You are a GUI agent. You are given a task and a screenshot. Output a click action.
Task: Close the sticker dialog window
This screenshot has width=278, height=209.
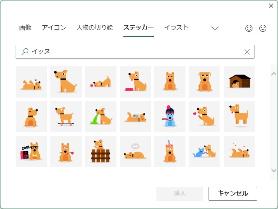click(x=271, y=6)
